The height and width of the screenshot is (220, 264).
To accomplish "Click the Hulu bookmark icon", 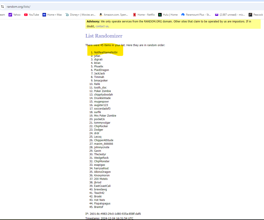I will pos(160,15).
